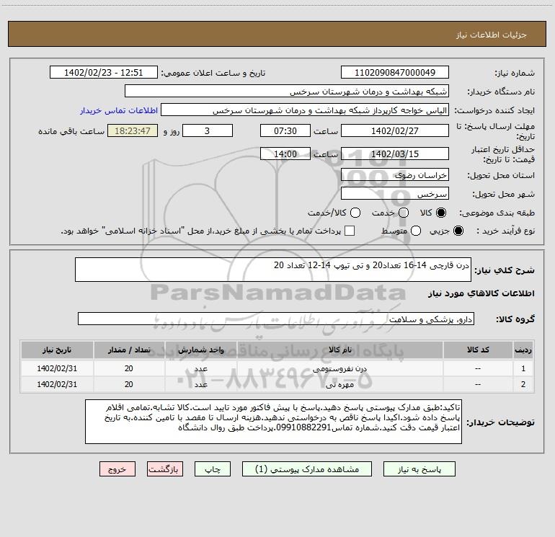Click unit عدد in درن نفروستومی row

[200, 368]
